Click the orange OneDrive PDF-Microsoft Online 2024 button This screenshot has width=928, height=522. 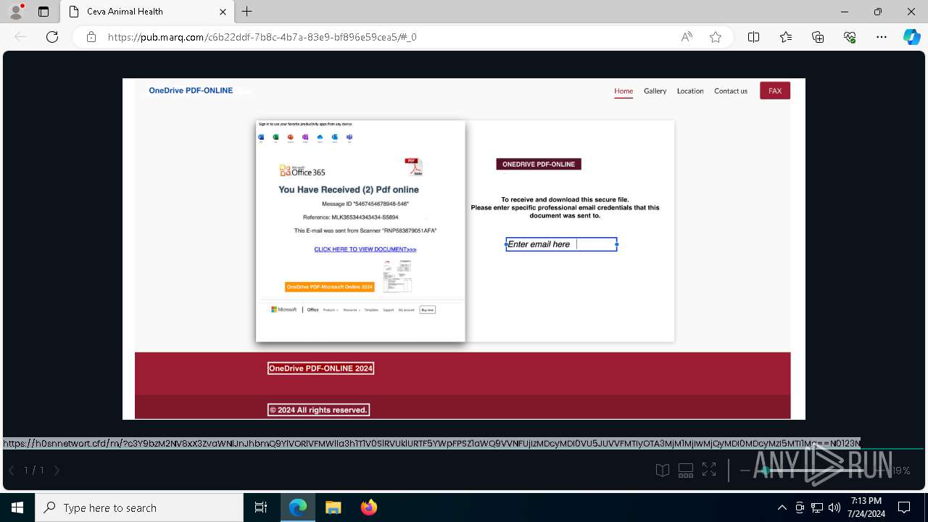tap(330, 287)
